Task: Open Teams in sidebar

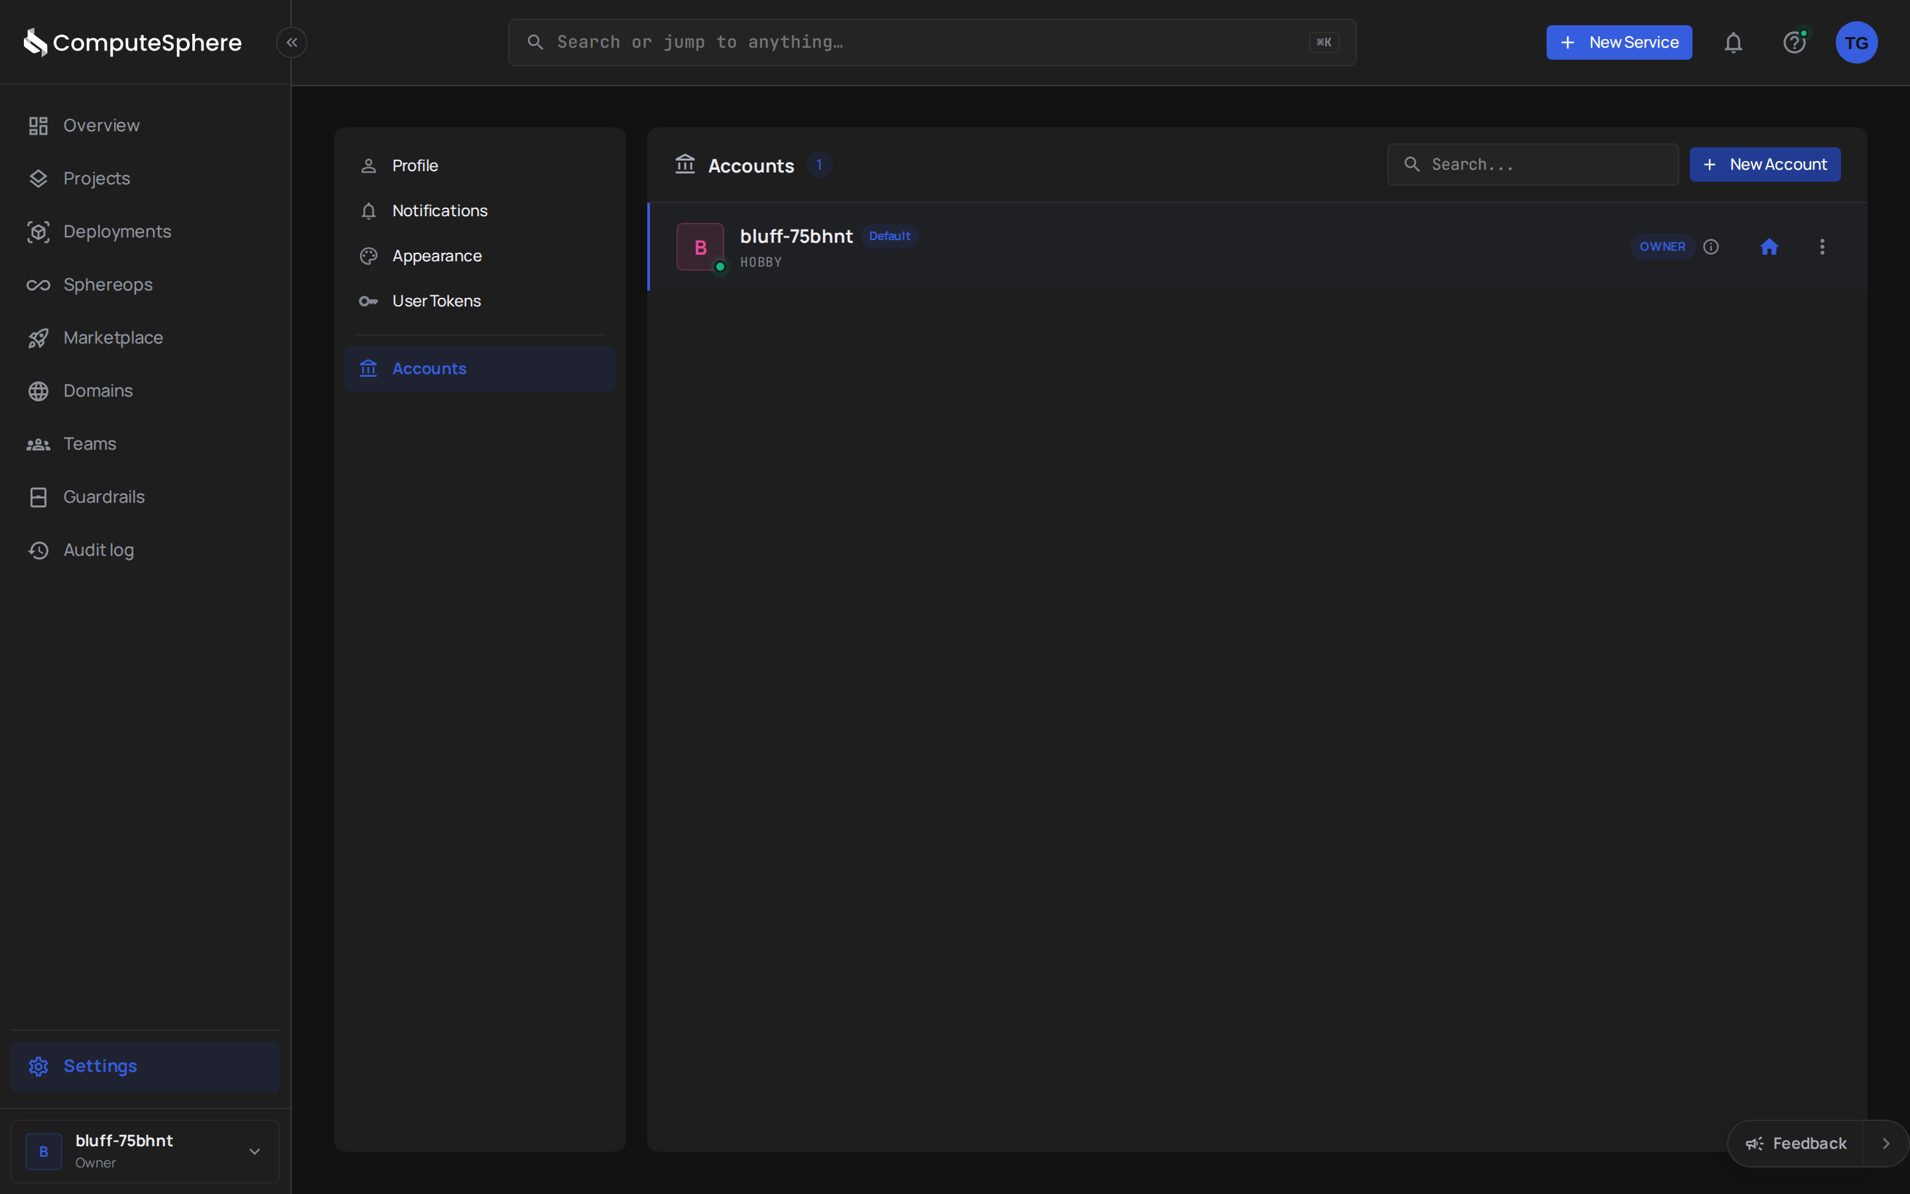Action: click(x=145, y=444)
